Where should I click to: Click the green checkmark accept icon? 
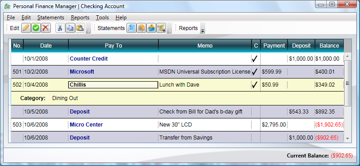pos(36,28)
